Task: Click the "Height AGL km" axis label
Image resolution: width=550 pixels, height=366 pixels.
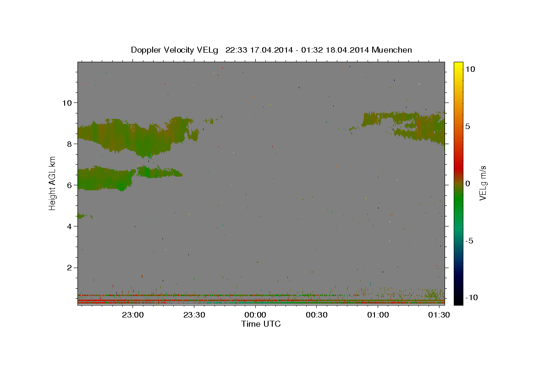Action: point(53,183)
